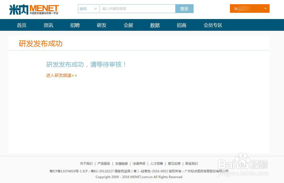Go to the 会展 section
Viewport: 284px width, 183px height.
pos(128,25)
